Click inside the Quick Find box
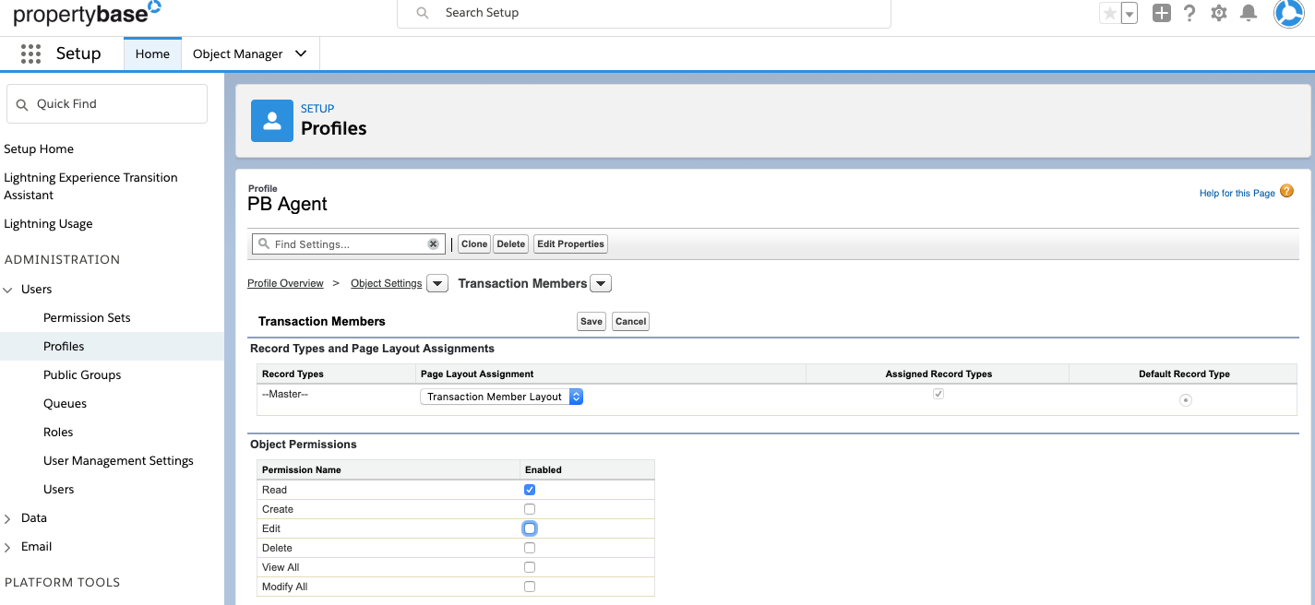 (x=106, y=103)
